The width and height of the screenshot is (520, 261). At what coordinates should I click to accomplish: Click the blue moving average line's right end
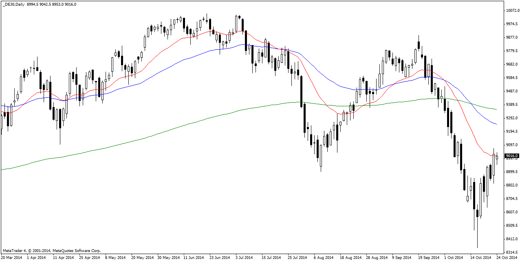click(495, 124)
